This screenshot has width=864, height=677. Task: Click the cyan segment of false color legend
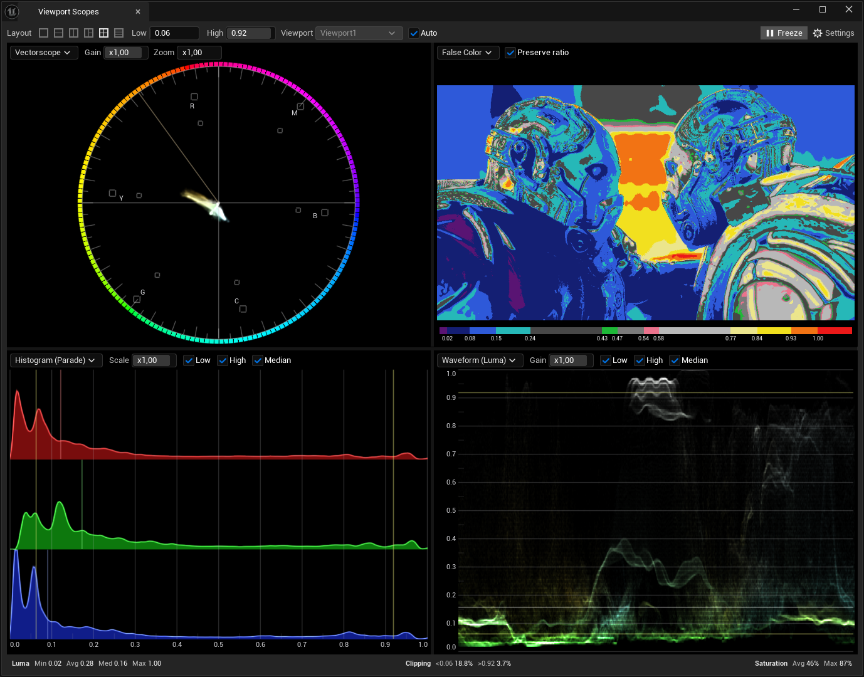513,330
